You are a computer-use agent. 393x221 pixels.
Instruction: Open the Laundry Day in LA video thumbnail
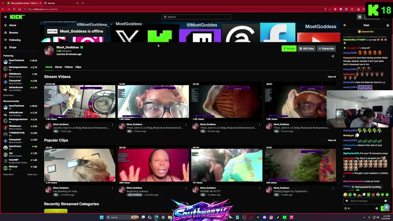(x=80, y=102)
